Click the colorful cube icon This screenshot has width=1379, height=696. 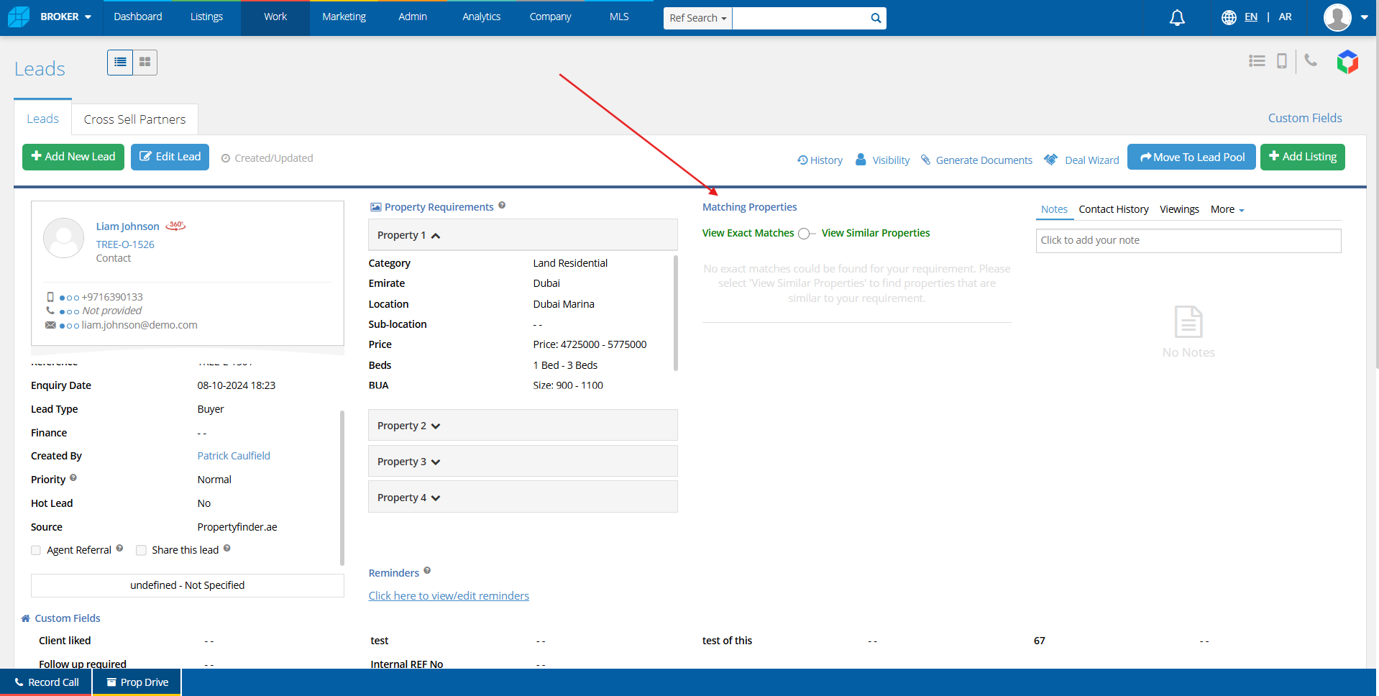click(x=1347, y=62)
